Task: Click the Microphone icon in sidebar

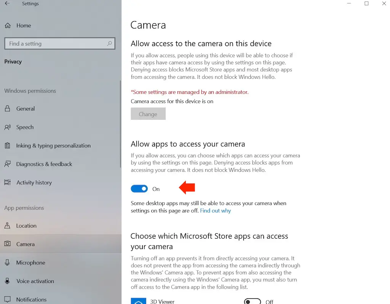Action: 7,263
